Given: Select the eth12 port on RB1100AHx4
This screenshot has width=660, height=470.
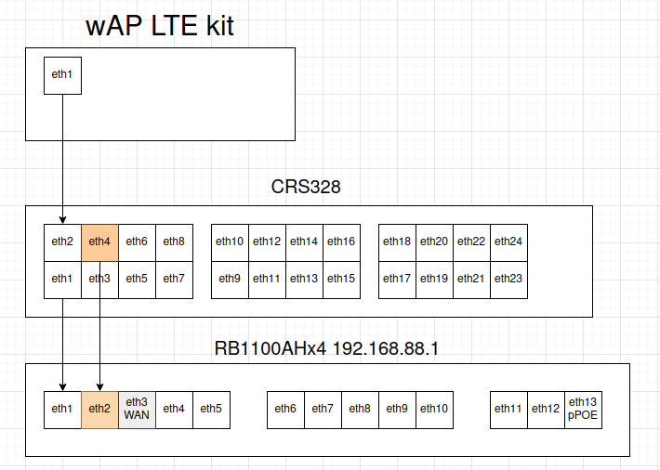Looking at the screenshot, I should [546, 410].
